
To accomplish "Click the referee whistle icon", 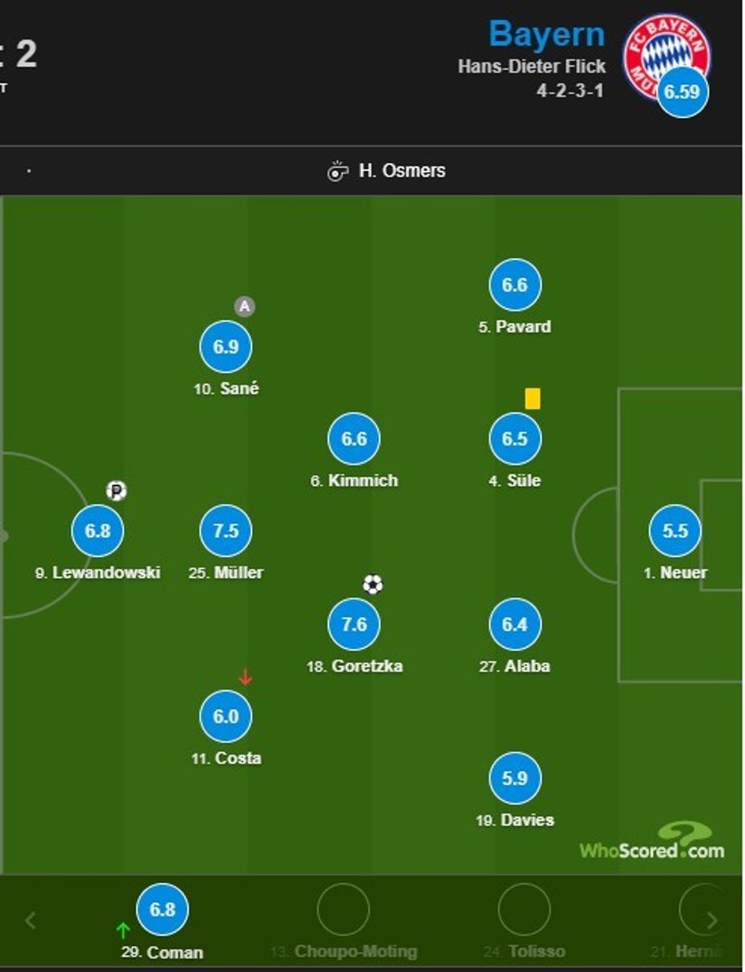I will coord(337,171).
